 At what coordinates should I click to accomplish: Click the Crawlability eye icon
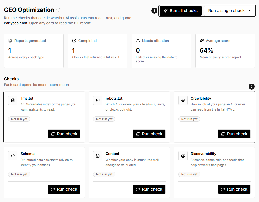183,100
